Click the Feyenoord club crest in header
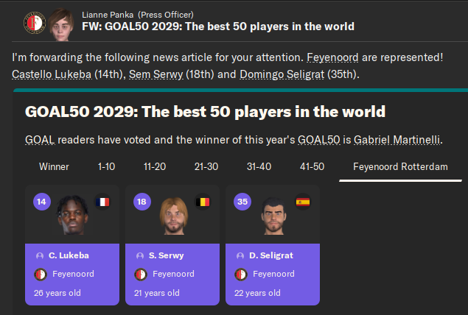The image size is (468, 315). point(35,23)
